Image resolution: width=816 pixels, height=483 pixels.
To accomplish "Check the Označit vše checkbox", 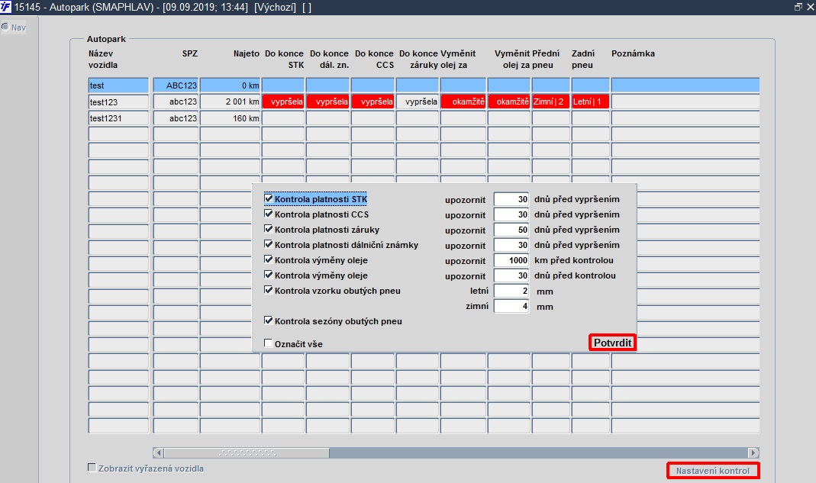I will [x=269, y=343].
